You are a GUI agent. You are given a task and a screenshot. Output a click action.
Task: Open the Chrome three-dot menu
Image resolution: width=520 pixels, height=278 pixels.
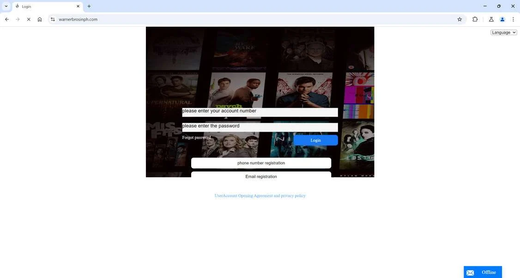[513, 19]
